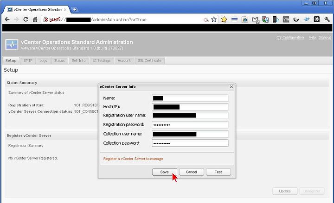Reload the page with the refresh icon
This screenshot has width=334, height=203.
26,19
